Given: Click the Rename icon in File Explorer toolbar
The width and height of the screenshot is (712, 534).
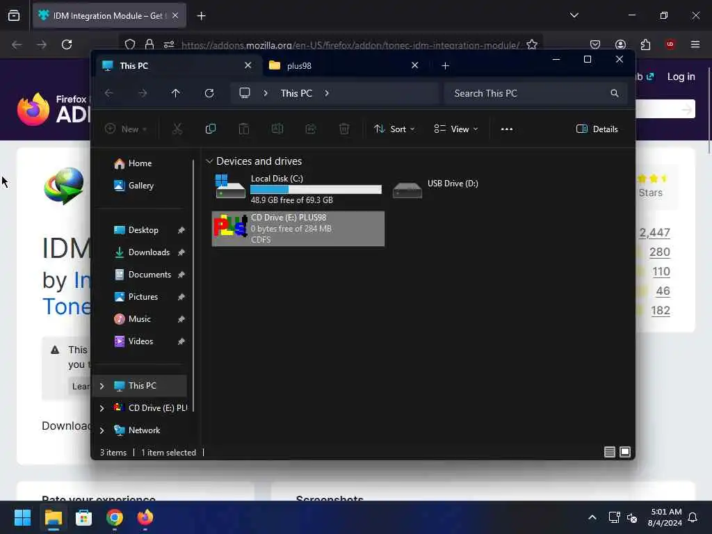Looking at the screenshot, I should tap(277, 129).
